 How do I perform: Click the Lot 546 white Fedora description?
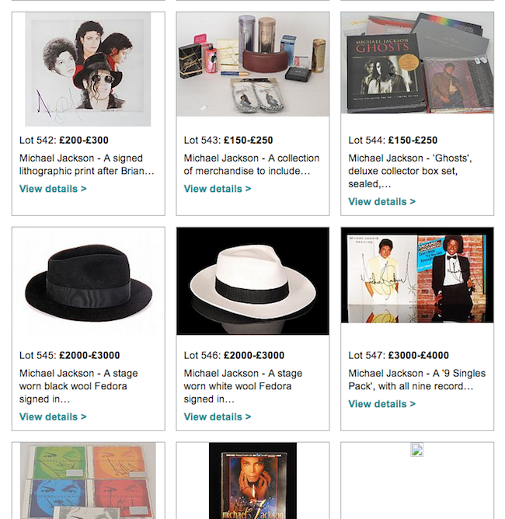238,386
